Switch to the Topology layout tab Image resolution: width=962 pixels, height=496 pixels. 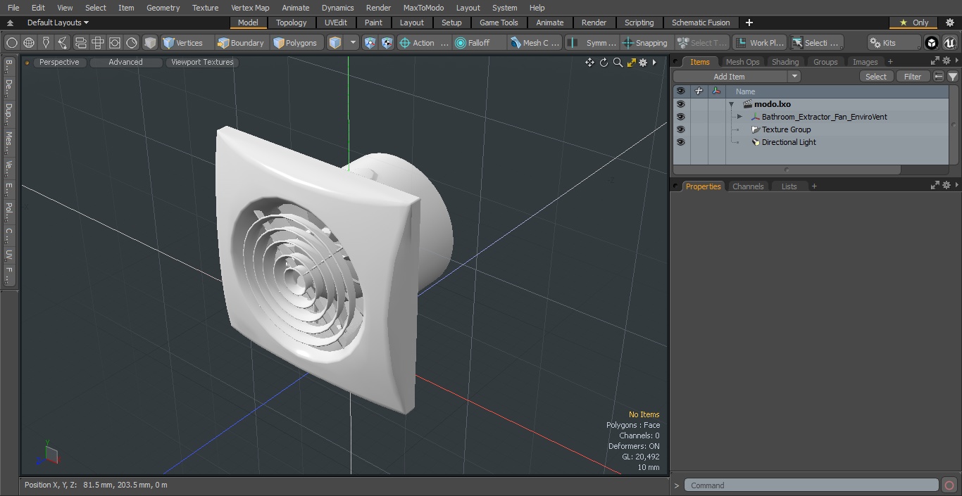click(x=292, y=23)
